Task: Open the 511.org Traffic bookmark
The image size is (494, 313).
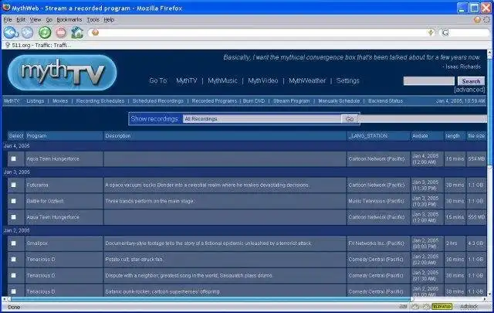Action: coord(38,45)
